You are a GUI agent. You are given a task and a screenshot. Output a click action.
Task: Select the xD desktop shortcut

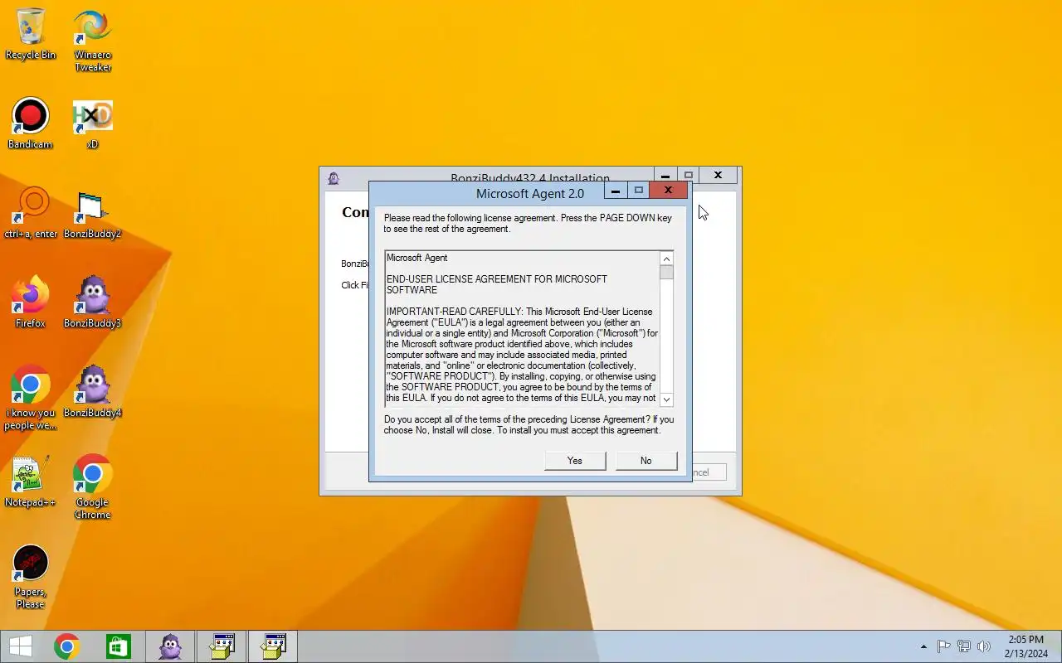click(92, 123)
